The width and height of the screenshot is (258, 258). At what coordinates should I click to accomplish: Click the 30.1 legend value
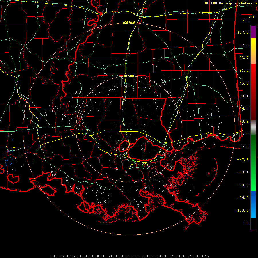tap(244, 96)
